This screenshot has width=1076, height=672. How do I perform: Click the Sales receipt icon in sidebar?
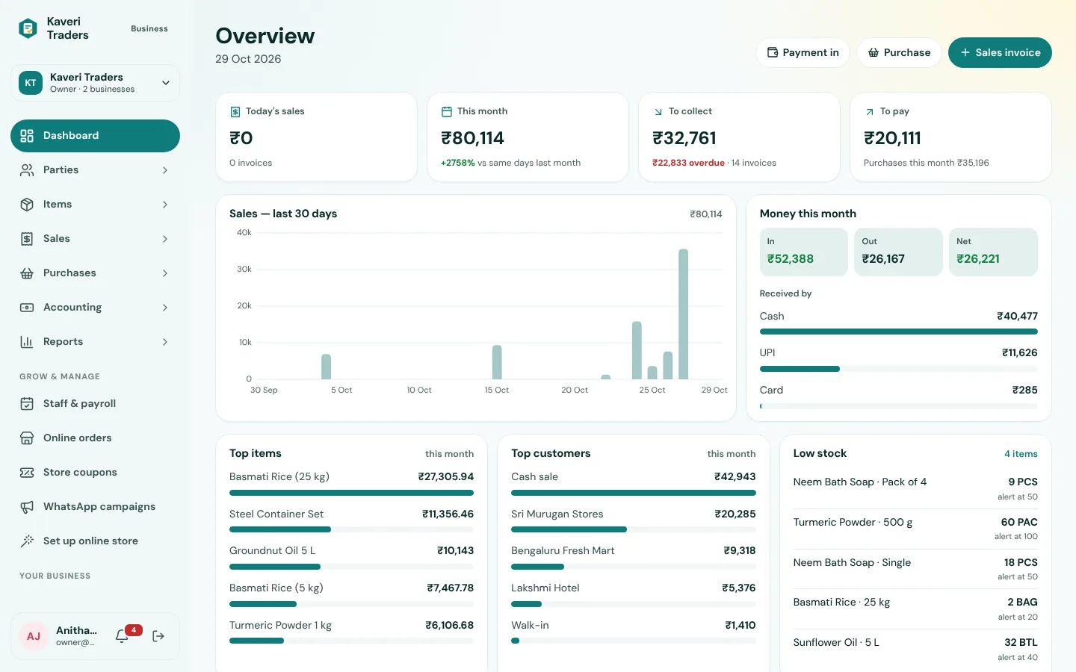pyautogui.click(x=27, y=239)
